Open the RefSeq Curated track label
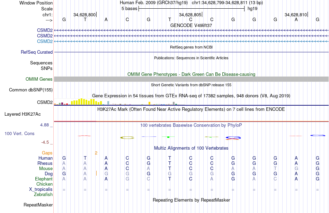 pos(37,52)
